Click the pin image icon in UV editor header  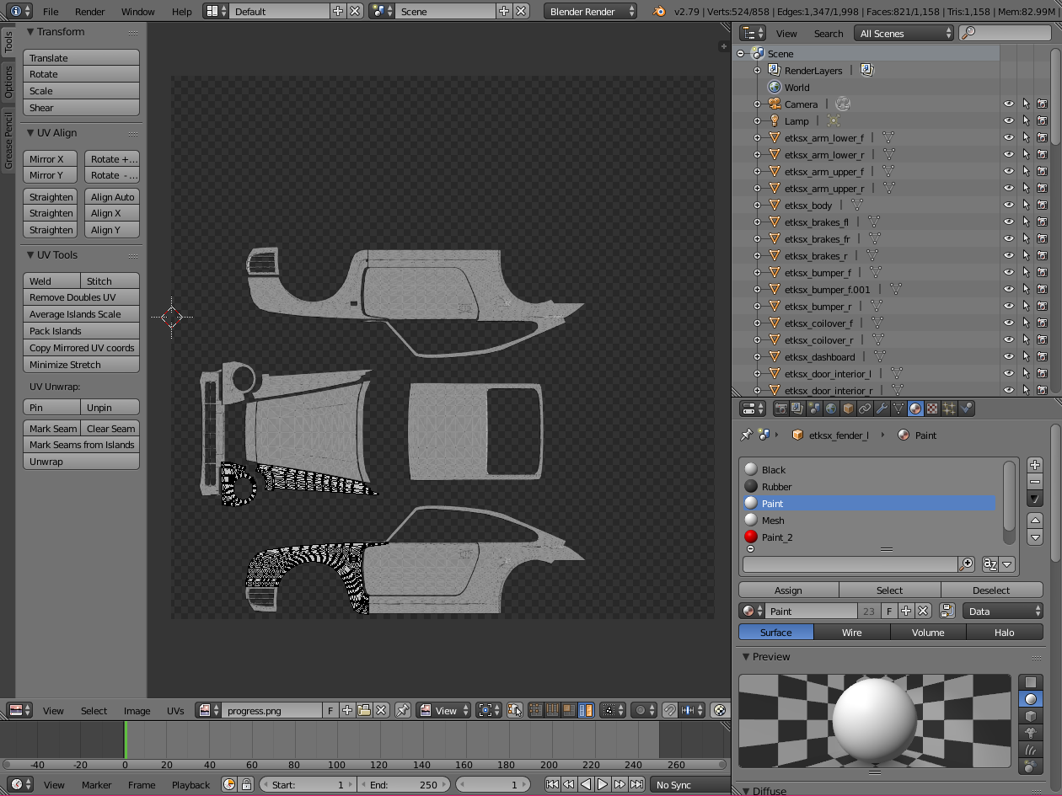coord(403,710)
